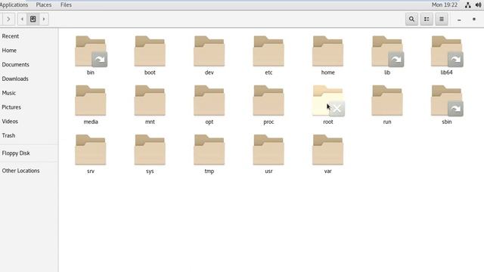Open the Applications menu
The height and width of the screenshot is (272, 484).
coord(14,5)
